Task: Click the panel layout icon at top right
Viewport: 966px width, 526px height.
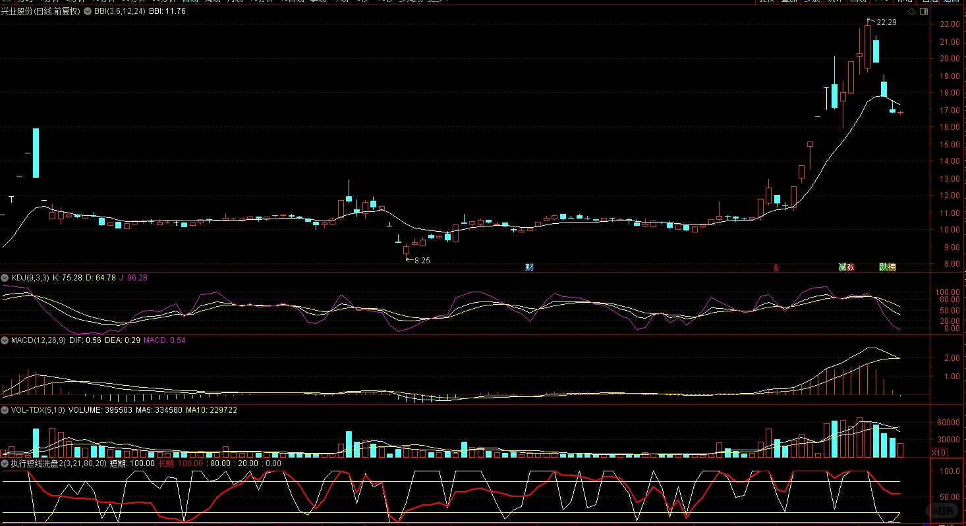Action: (x=924, y=12)
